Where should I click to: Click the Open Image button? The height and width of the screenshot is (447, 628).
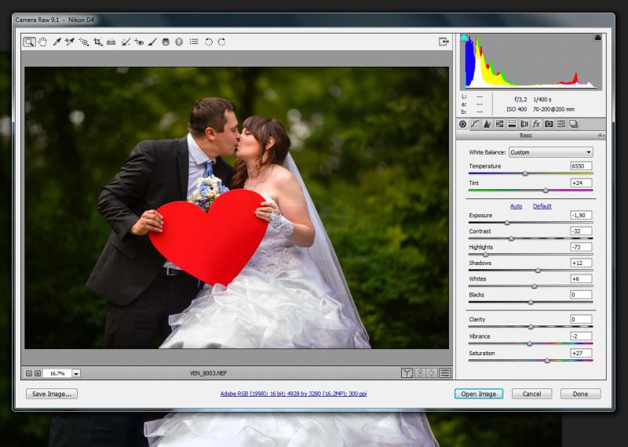tap(479, 394)
